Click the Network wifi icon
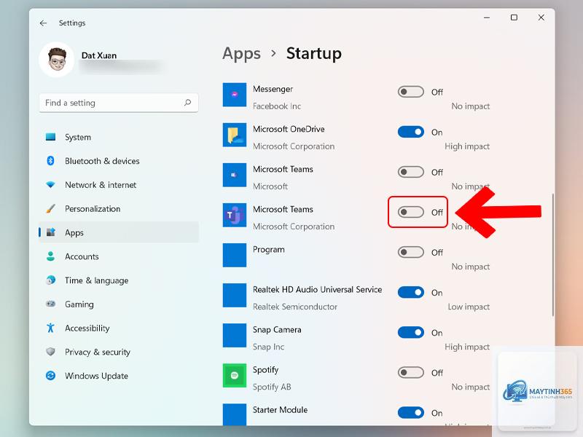The width and height of the screenshot is (583, 437). [50, 185]
